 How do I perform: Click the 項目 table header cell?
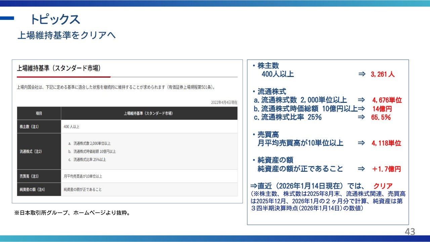click(x=39, y=114)
